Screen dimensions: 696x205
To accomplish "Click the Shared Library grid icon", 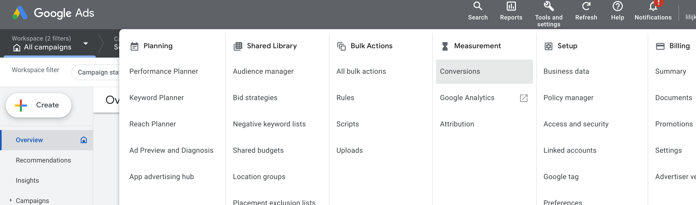I will pos(238,46).
